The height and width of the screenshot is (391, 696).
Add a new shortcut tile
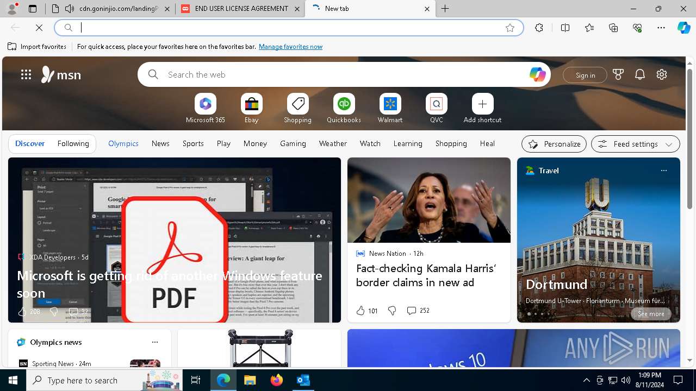(x=483, y=109)
